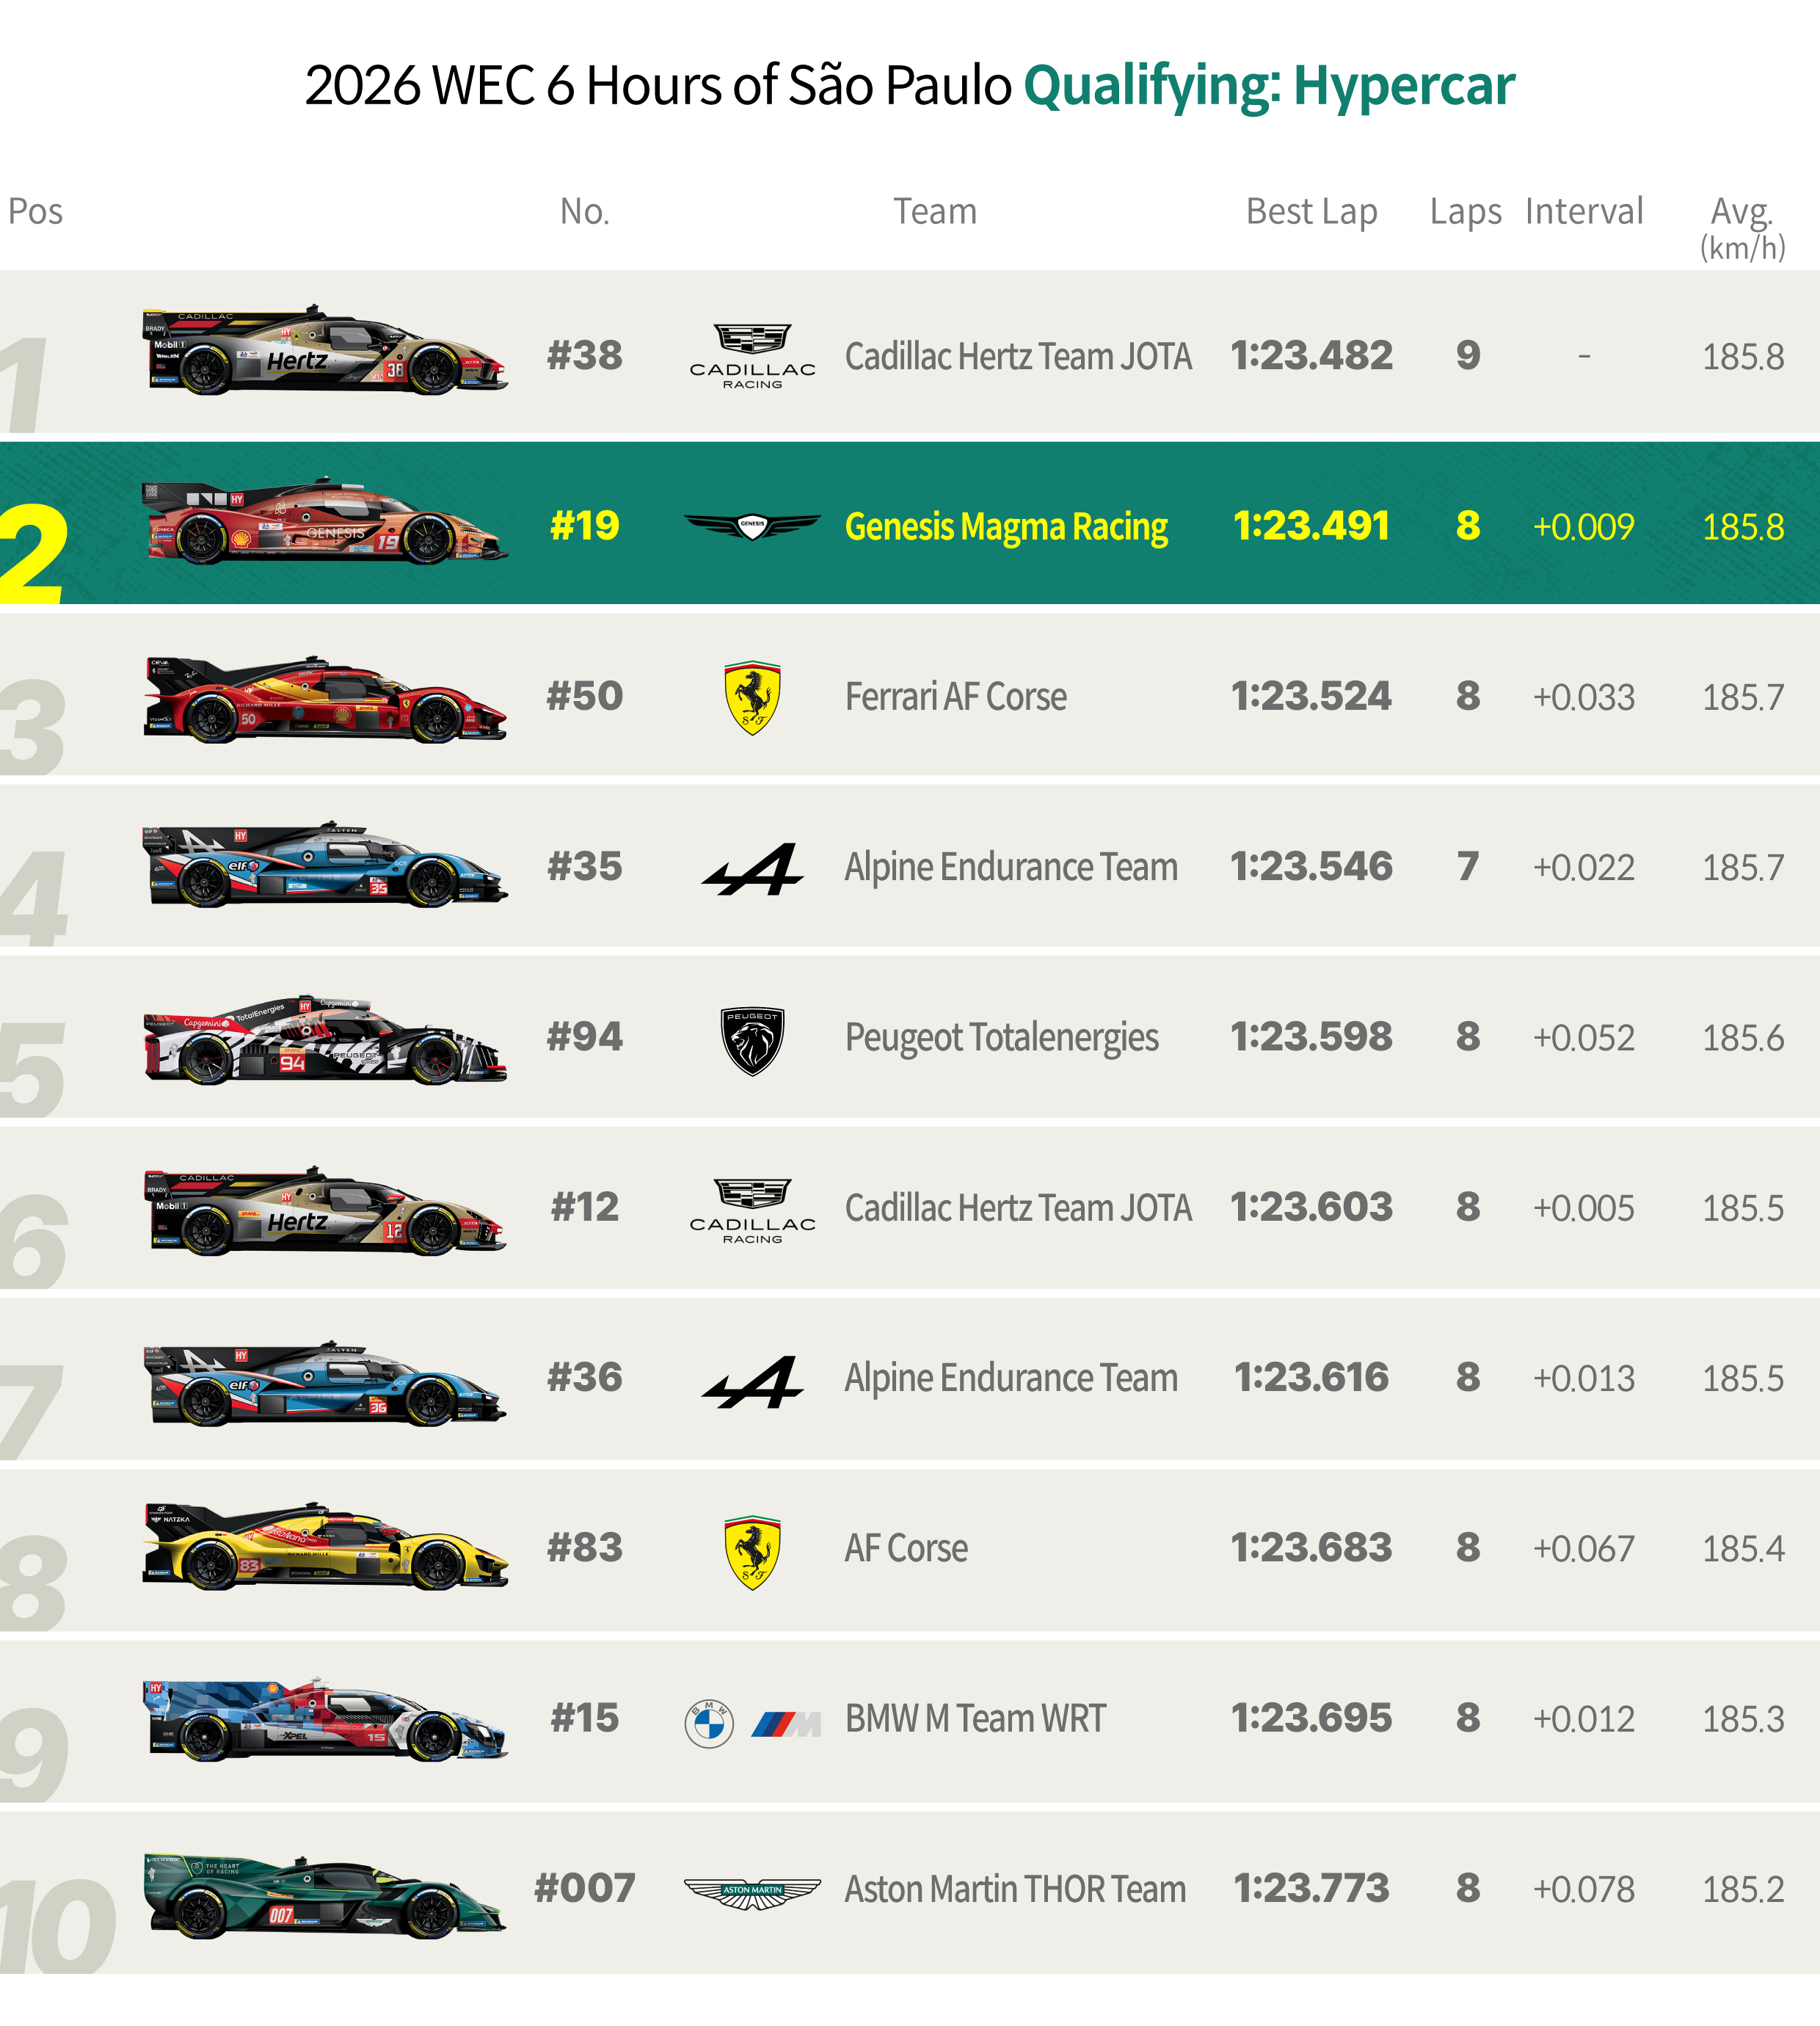Click the Cadillac Racing logo in row #38
The width and height of the screenshot is (1820, 2026).
[752, 356]
